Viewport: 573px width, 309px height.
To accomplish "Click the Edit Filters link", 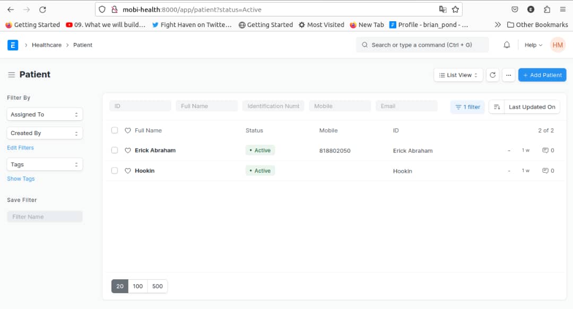I will [x=20, y=147].
